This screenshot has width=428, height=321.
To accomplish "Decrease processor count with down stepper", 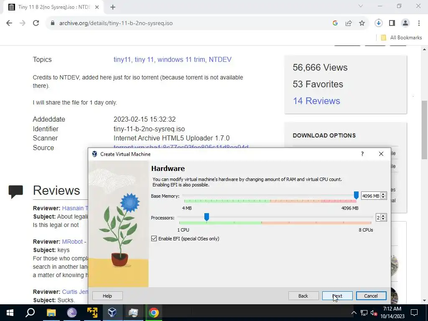I will click(383, 219).
